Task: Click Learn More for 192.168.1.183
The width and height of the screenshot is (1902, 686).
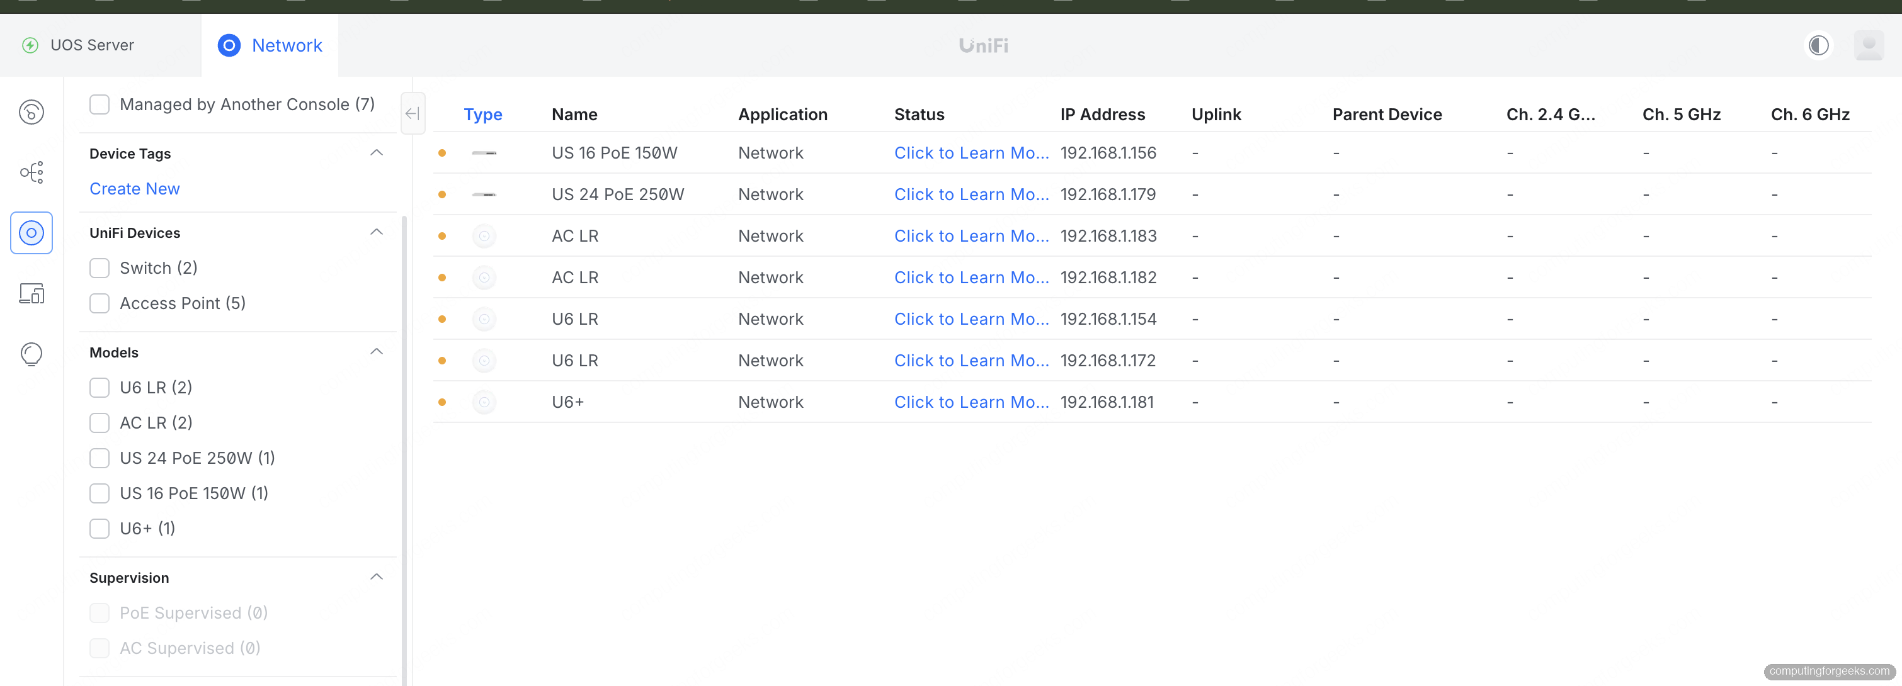Action: tap(971, 236)
